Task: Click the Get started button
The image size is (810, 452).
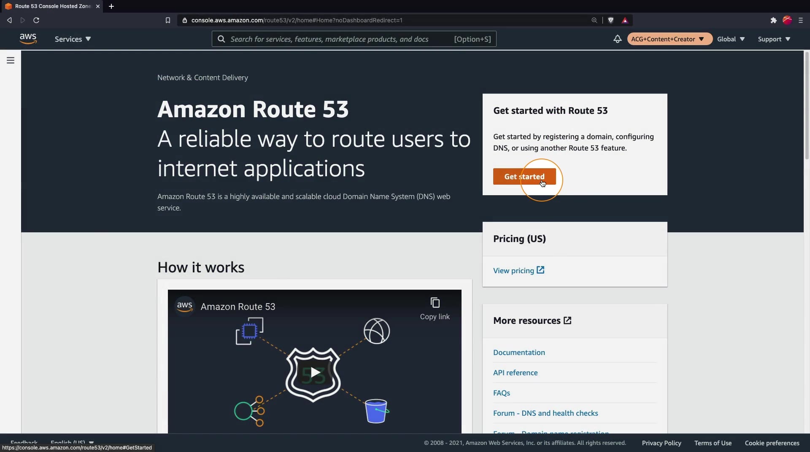Action: (x=524, y=177)
